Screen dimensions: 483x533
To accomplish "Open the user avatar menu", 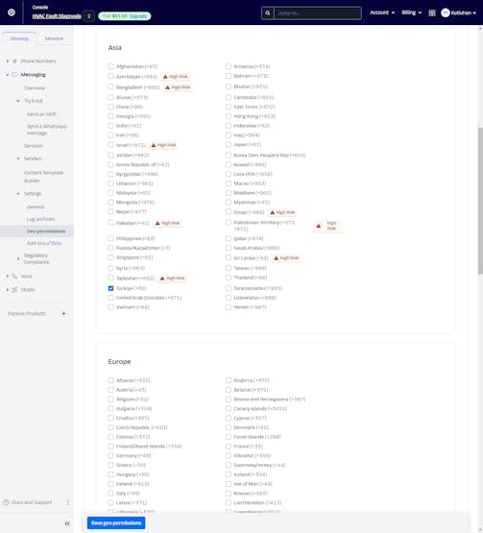I will (x=459, y=12).
